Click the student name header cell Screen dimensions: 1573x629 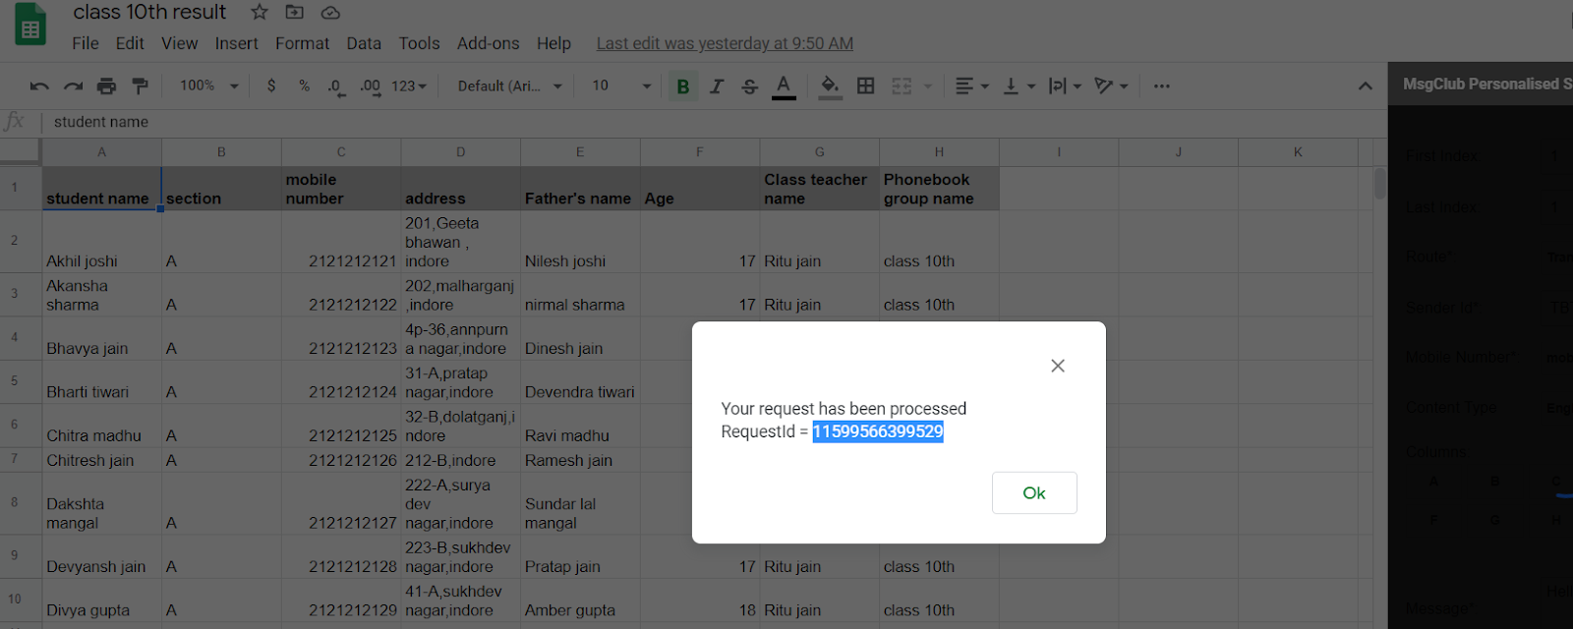click(101, 189)
